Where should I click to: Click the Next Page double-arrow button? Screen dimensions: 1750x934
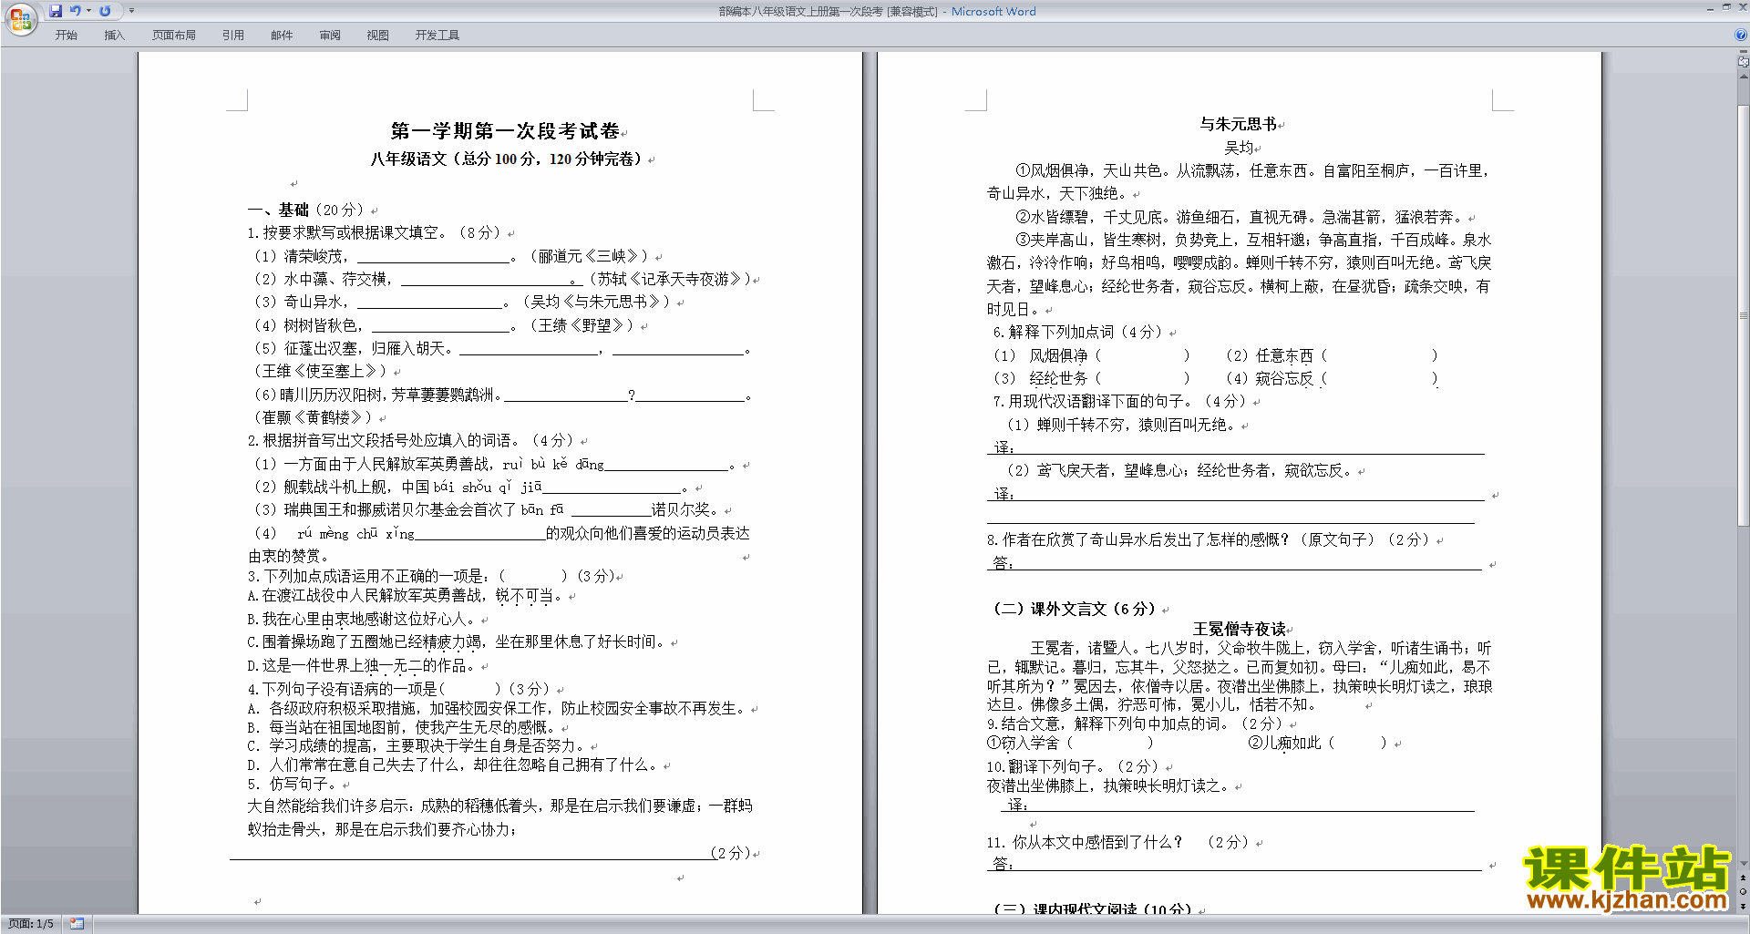(1744, 906)
